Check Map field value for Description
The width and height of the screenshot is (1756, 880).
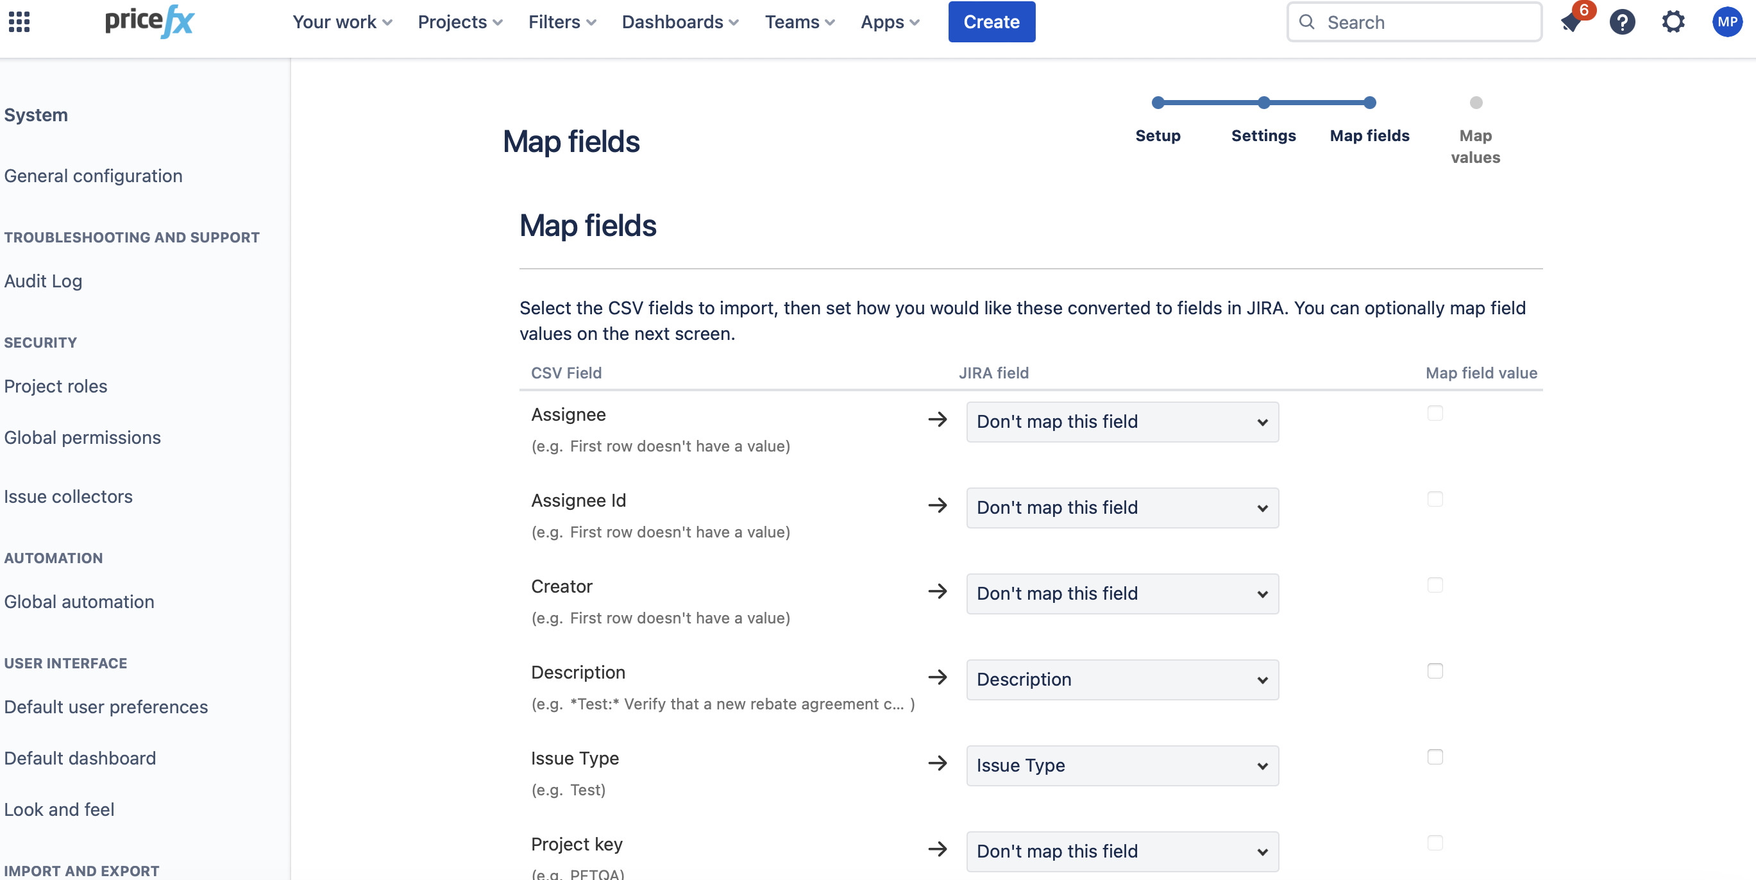pos(1435,671)
